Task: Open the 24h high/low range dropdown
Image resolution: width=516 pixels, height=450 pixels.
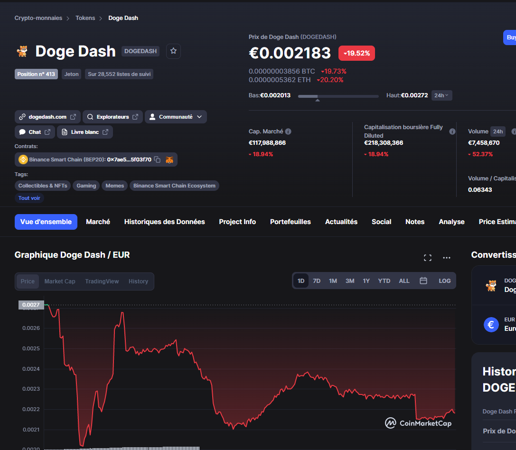Action: (441, 95)
